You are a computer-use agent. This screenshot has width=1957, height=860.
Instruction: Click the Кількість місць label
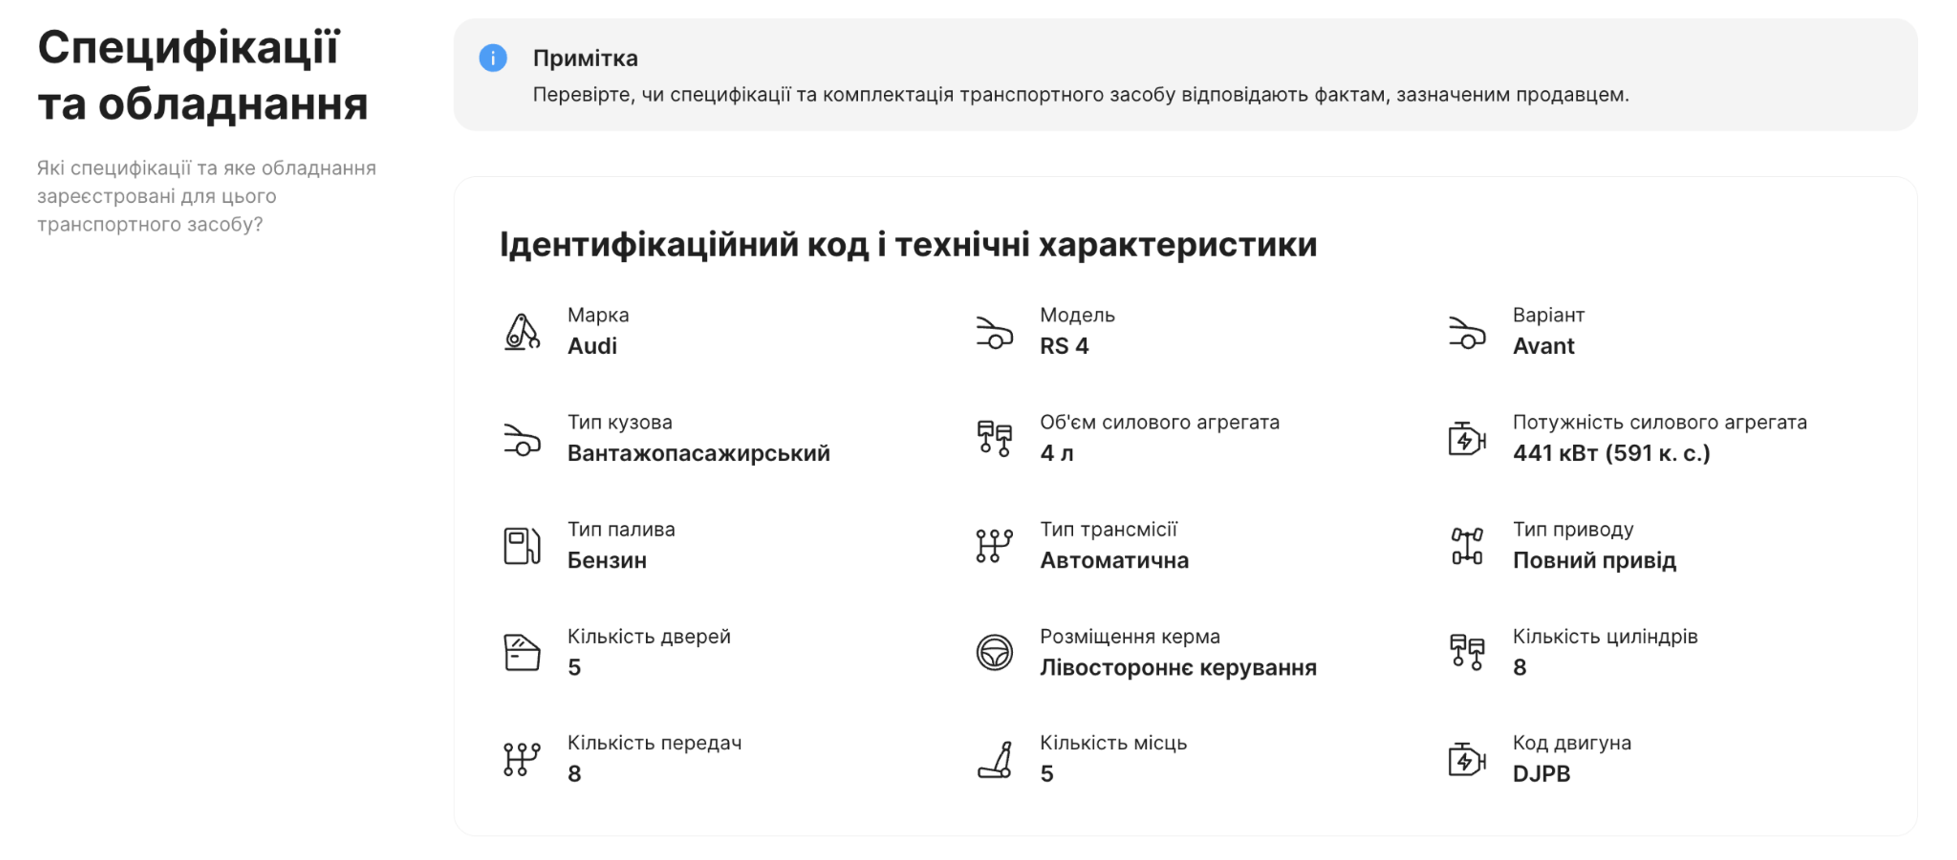point(1113,743)
